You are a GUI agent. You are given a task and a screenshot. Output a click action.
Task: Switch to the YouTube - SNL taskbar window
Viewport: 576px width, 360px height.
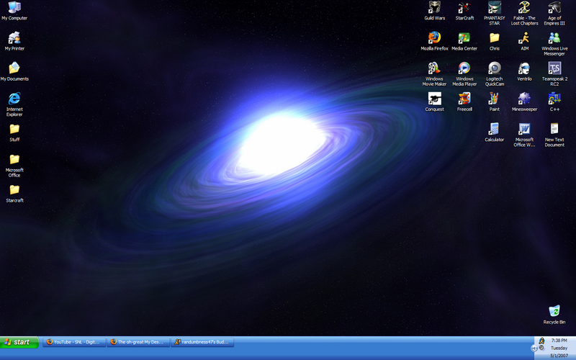coord(74,342)
